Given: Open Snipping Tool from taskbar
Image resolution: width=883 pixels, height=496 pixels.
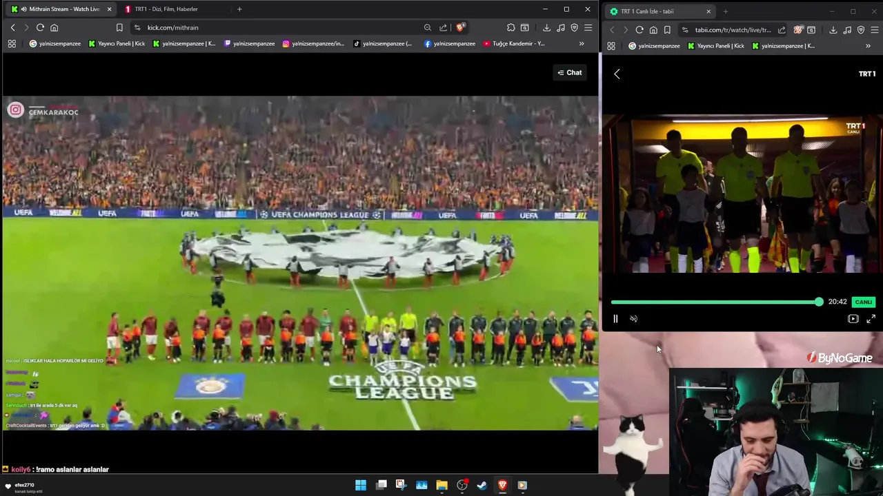Looking at the screenshot, I should point(400,485).
